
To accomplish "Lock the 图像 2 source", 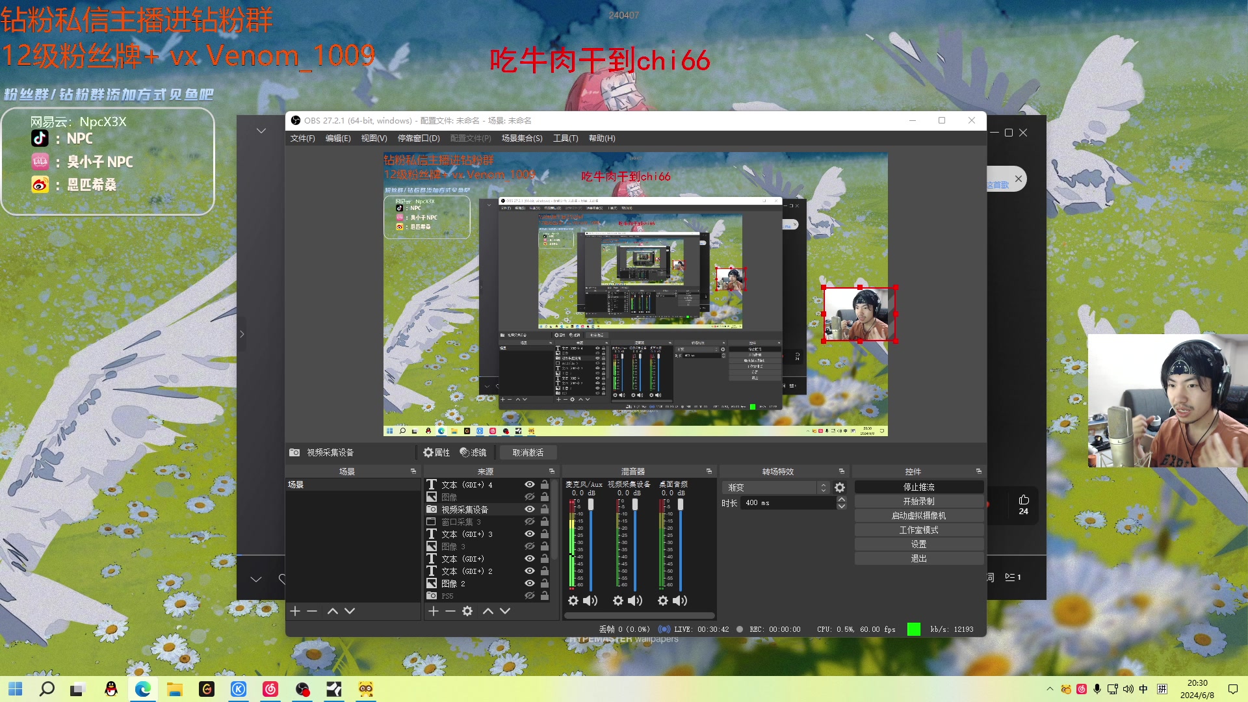I will pyautogui.click(x=545, y=584).
